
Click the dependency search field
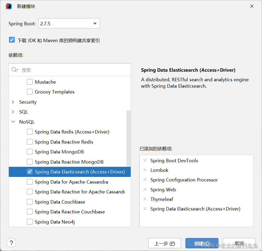point(70,70)
